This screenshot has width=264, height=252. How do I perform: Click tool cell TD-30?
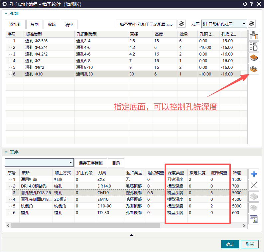coord(110,213)
